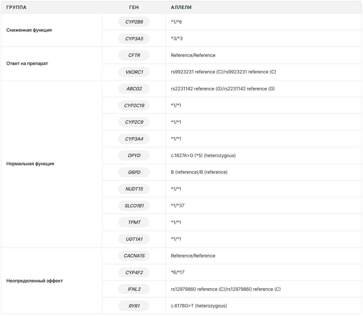Open the DPYD gene tag
Image resolution: width=363 pixels, height=316 pixels.
134,156
